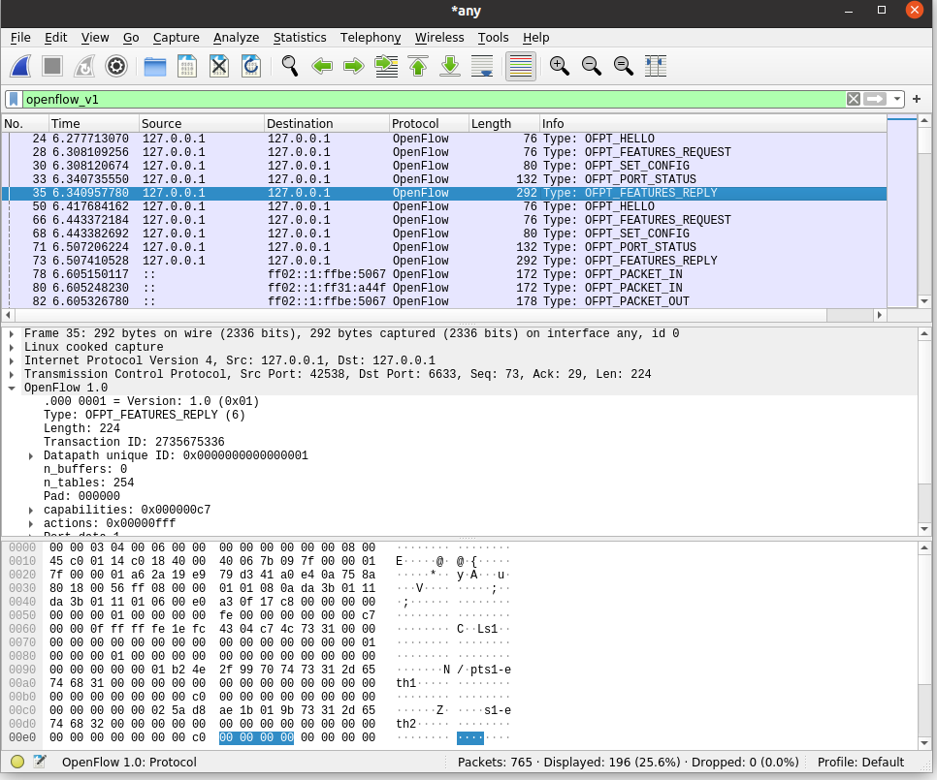Sort by the Length column header
Image resolution: width=937 pixels, height=780 pixels.
coord(503,123)
